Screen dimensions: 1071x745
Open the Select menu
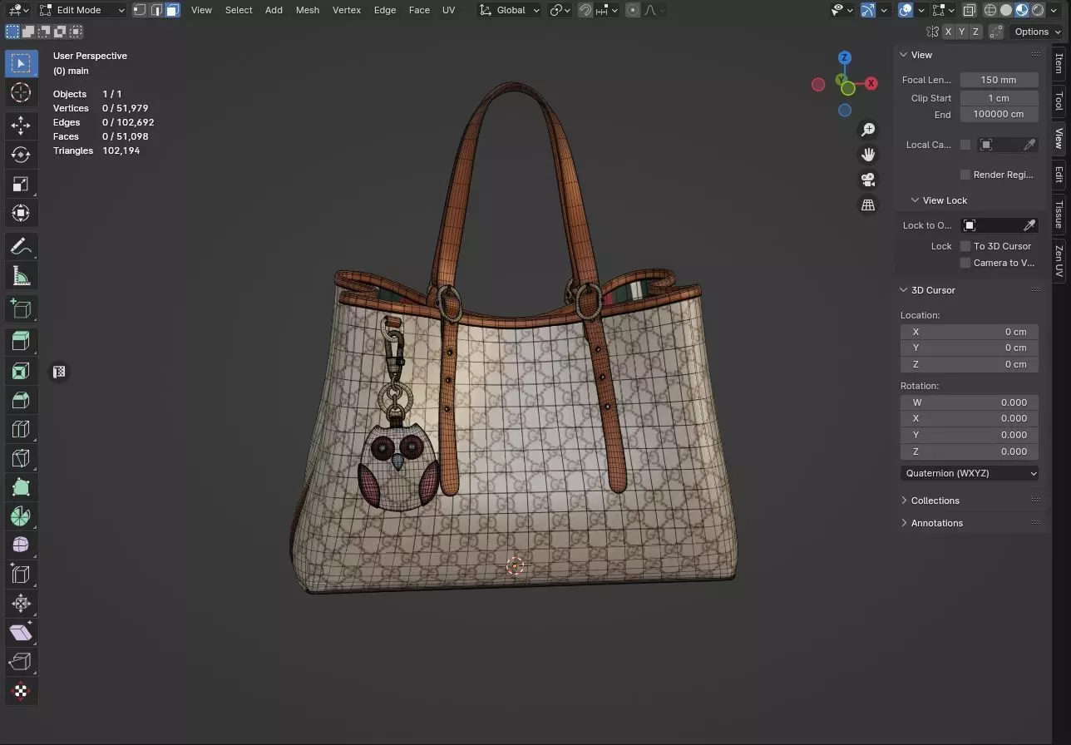pyautogui.click(x=239, y=10)
